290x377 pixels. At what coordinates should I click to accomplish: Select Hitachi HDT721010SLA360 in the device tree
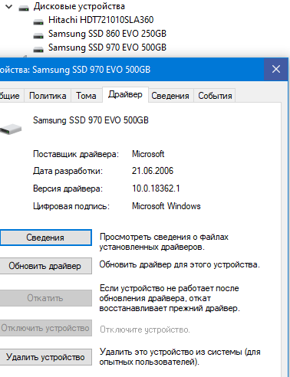click(x=101, y=20)
